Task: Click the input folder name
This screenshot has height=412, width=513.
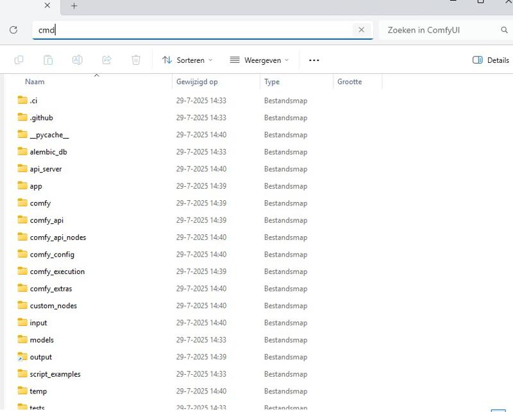Action: (38, 323)
